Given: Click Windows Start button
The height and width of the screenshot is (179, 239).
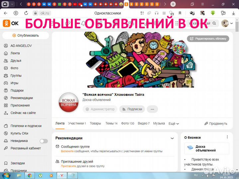Looking at the screenshot, I should (6, 175).
